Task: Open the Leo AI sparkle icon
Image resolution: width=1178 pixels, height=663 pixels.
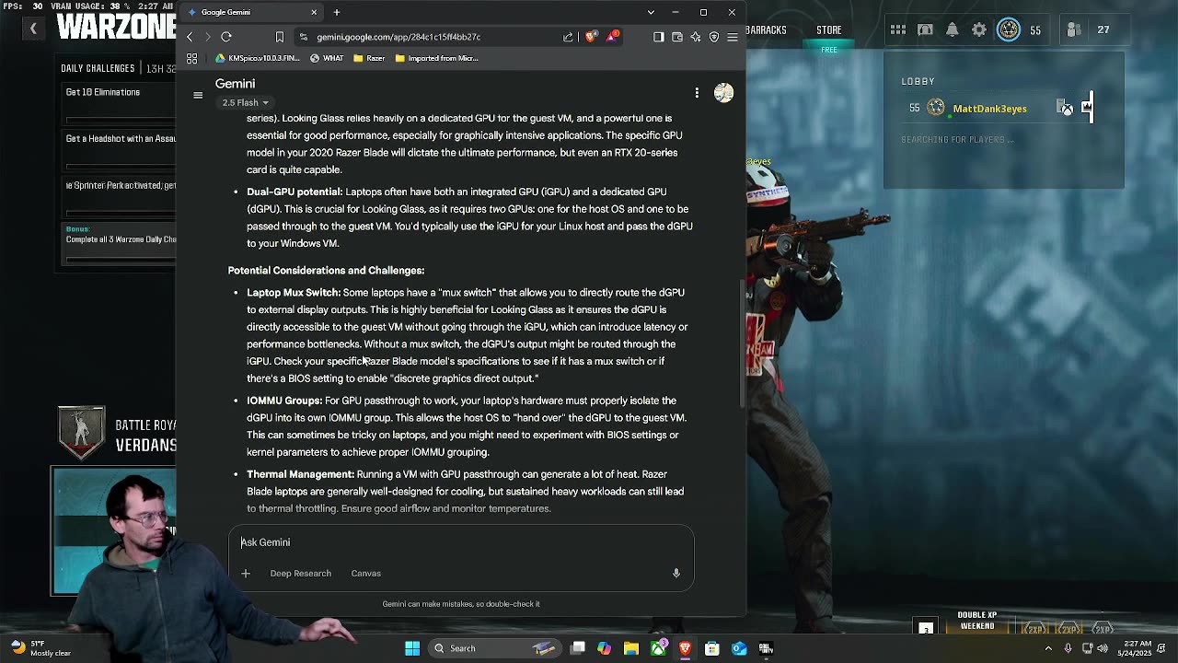Action: (x=696, y=37)
